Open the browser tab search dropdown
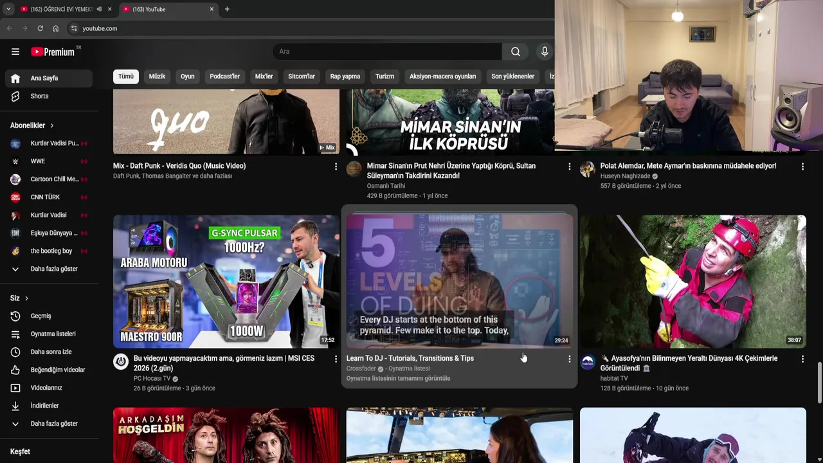This screenshot has height=463, width=823. tap(8, 9)
